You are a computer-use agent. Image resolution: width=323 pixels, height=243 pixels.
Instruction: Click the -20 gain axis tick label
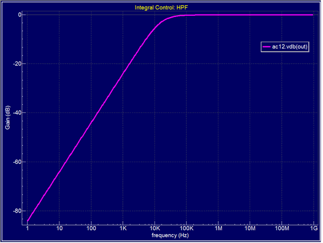pyautogui.click(x=17, y=64)
